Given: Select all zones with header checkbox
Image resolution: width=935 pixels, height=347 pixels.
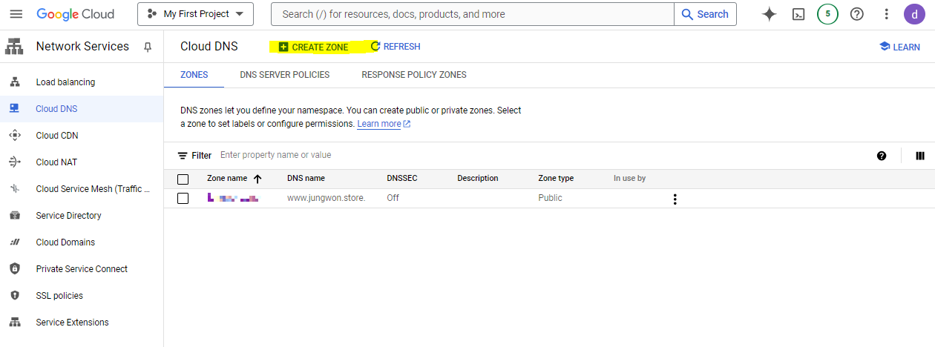Looking at the screenshot, I should [183, 179].
